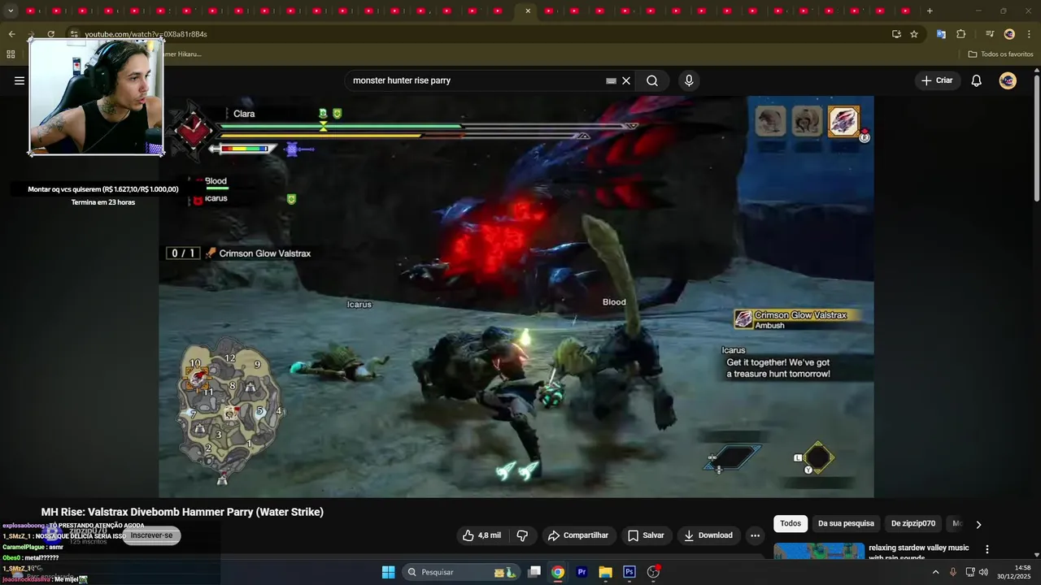The image size is (1041, 585).
Task: Show more chips with the right arrow
Action: tap(978, 524)
